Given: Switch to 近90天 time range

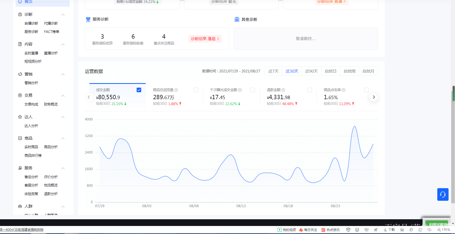Looking at the screenshot, I should 311,71.
